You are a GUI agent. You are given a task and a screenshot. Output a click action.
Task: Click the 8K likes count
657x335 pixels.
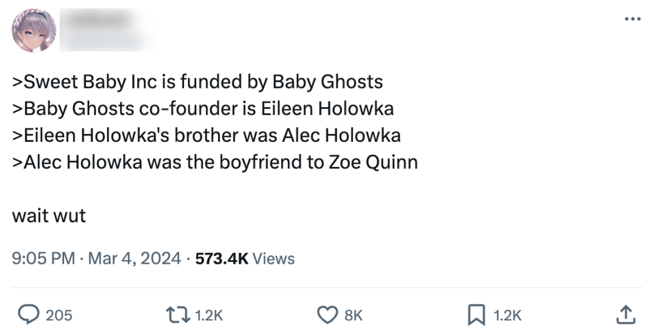coord(354,315)
